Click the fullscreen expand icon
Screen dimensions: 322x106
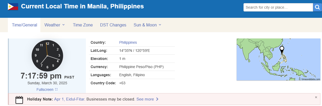click(x=56, y=90)
